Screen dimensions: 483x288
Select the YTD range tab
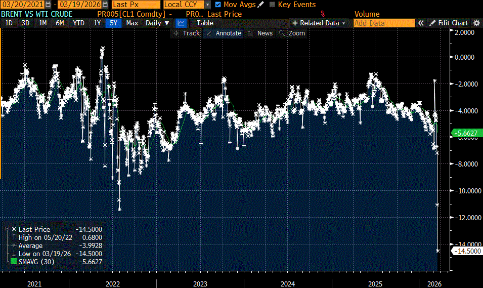[x=78, y=23]
